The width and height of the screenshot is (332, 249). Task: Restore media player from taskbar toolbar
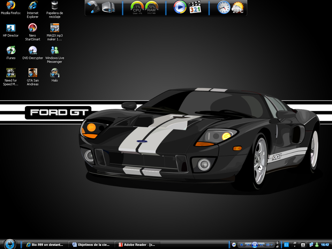coord(277,247)
